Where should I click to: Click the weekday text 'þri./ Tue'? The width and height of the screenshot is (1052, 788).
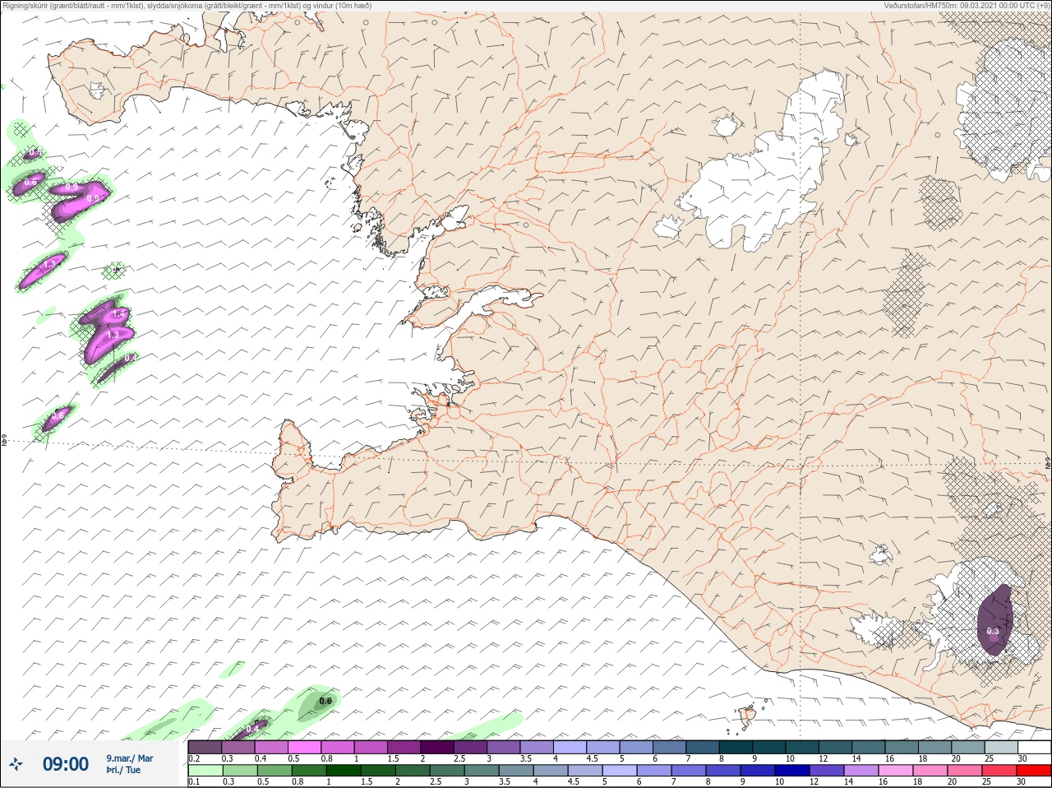point(123,771)
